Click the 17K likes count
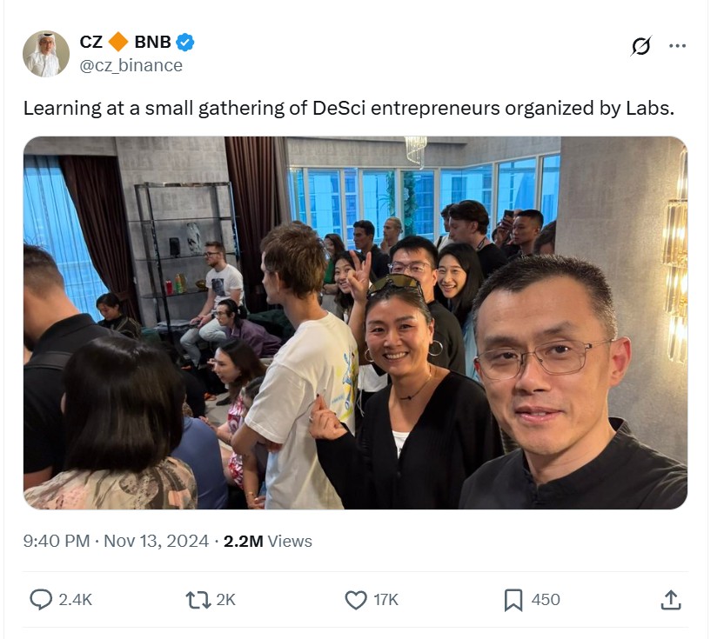Viewport: 724px width, 639px height. [386, 600]
